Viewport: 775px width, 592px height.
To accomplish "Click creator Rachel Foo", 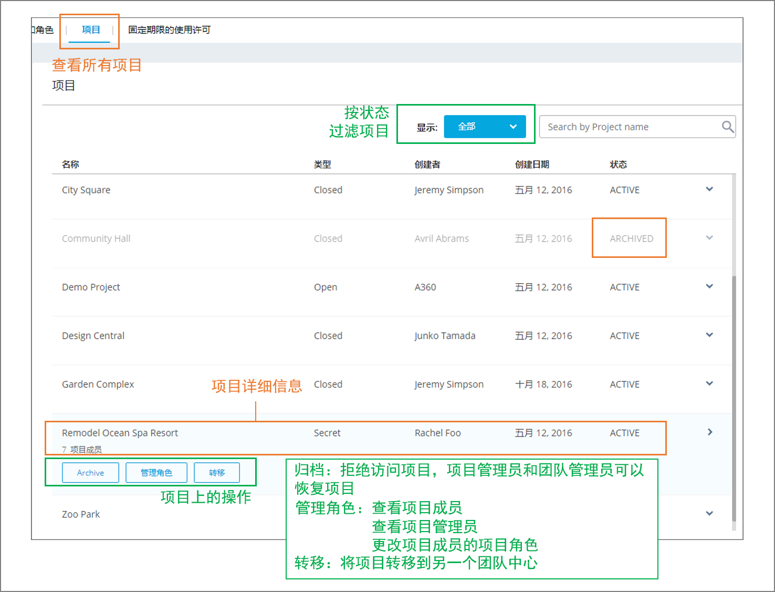I will coord(437,433).
